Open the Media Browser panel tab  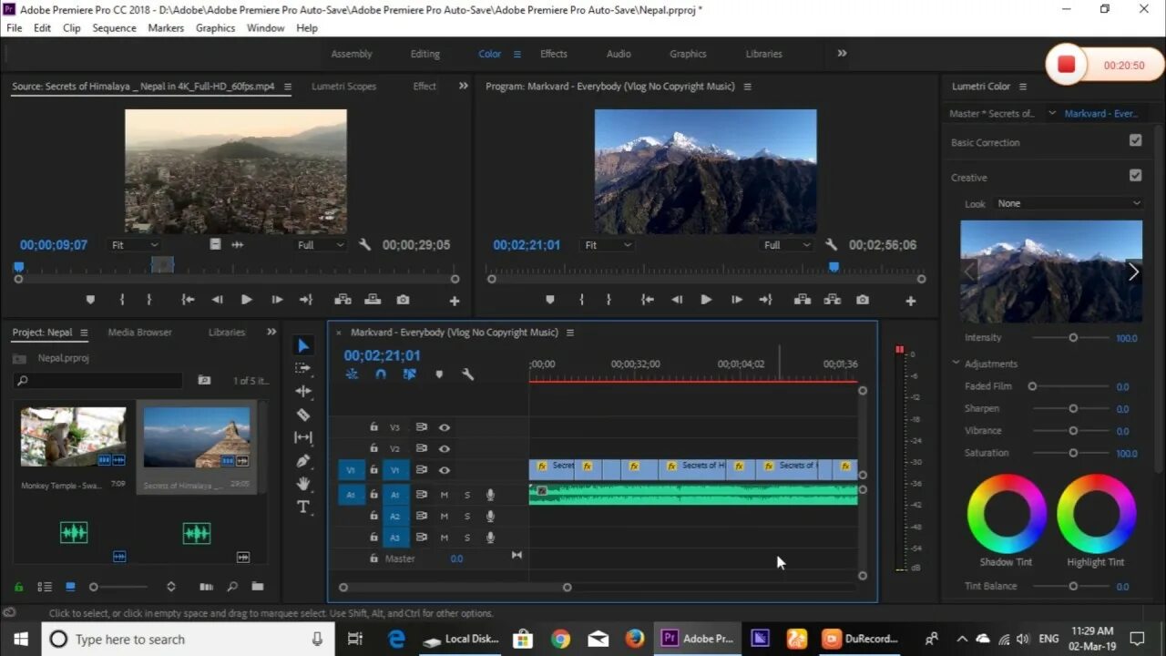click(139, 333)
